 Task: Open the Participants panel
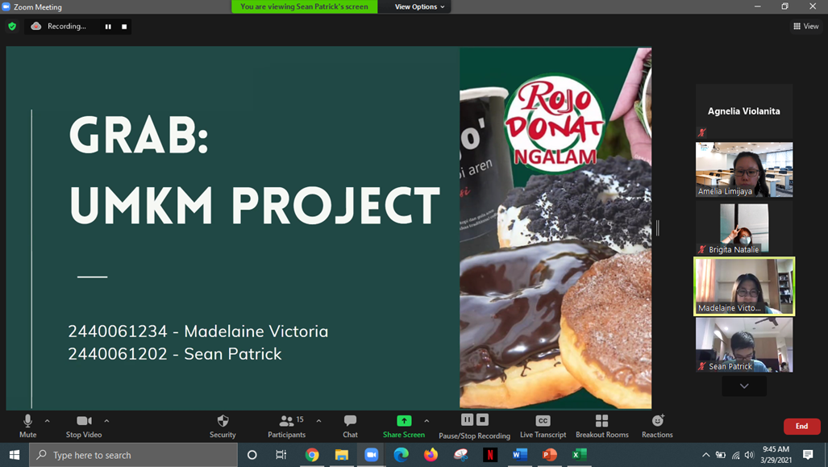(286, 421)
